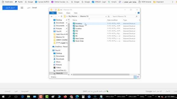The width and height of the screenshot is (177, 99).
Task: Refresh the Maximo 7.6 folder
Action: tap(109, 16)
